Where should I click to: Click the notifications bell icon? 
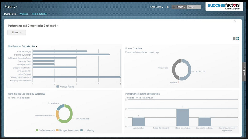[x=168, y=7]
